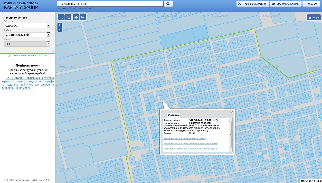Screen dimensions: 322x183
Task: Click the popup scrollbar thumb
Action: (x=231, y=134)
